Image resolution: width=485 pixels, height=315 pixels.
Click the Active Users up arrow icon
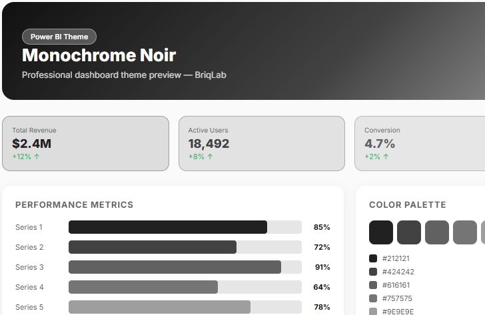point(210,157)
